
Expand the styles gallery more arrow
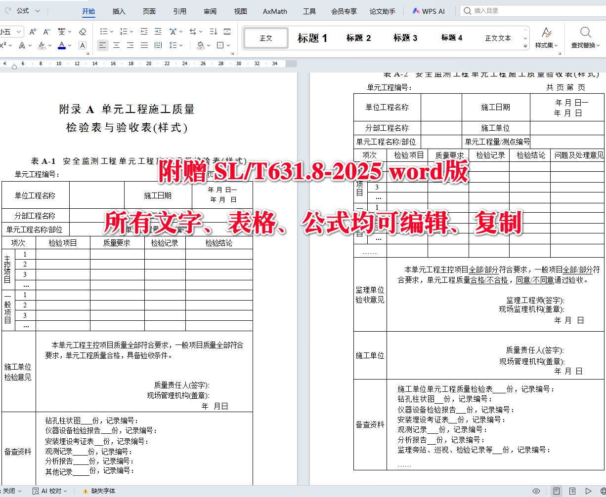point(525,46)
